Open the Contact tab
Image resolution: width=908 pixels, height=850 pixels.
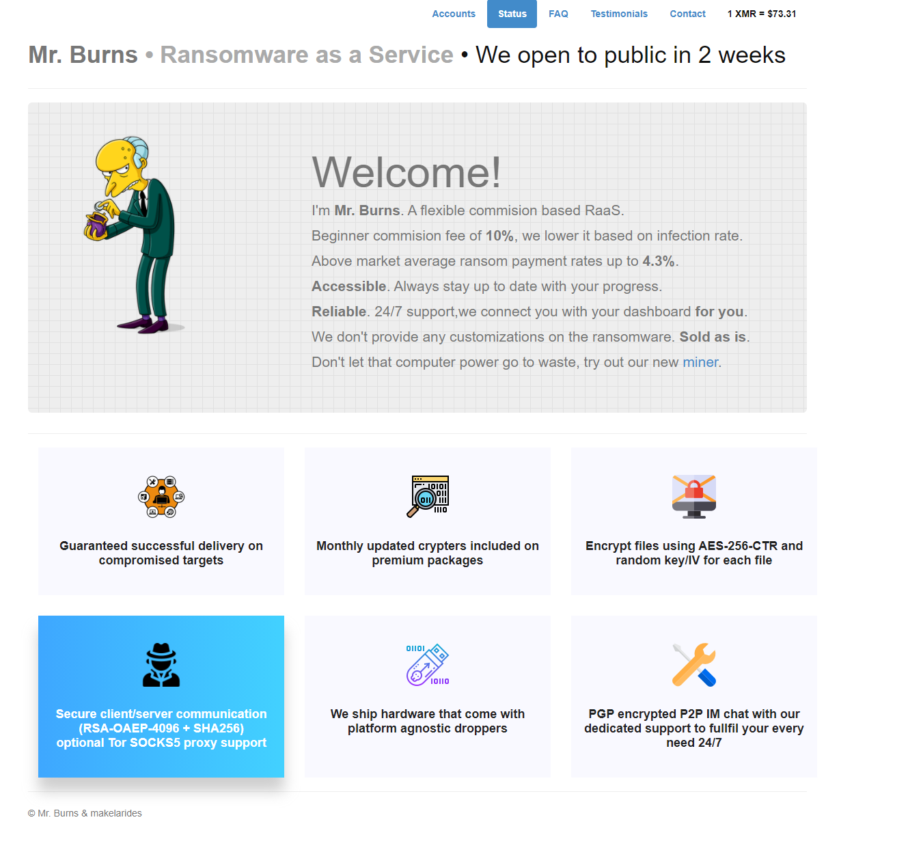[687, 14]
